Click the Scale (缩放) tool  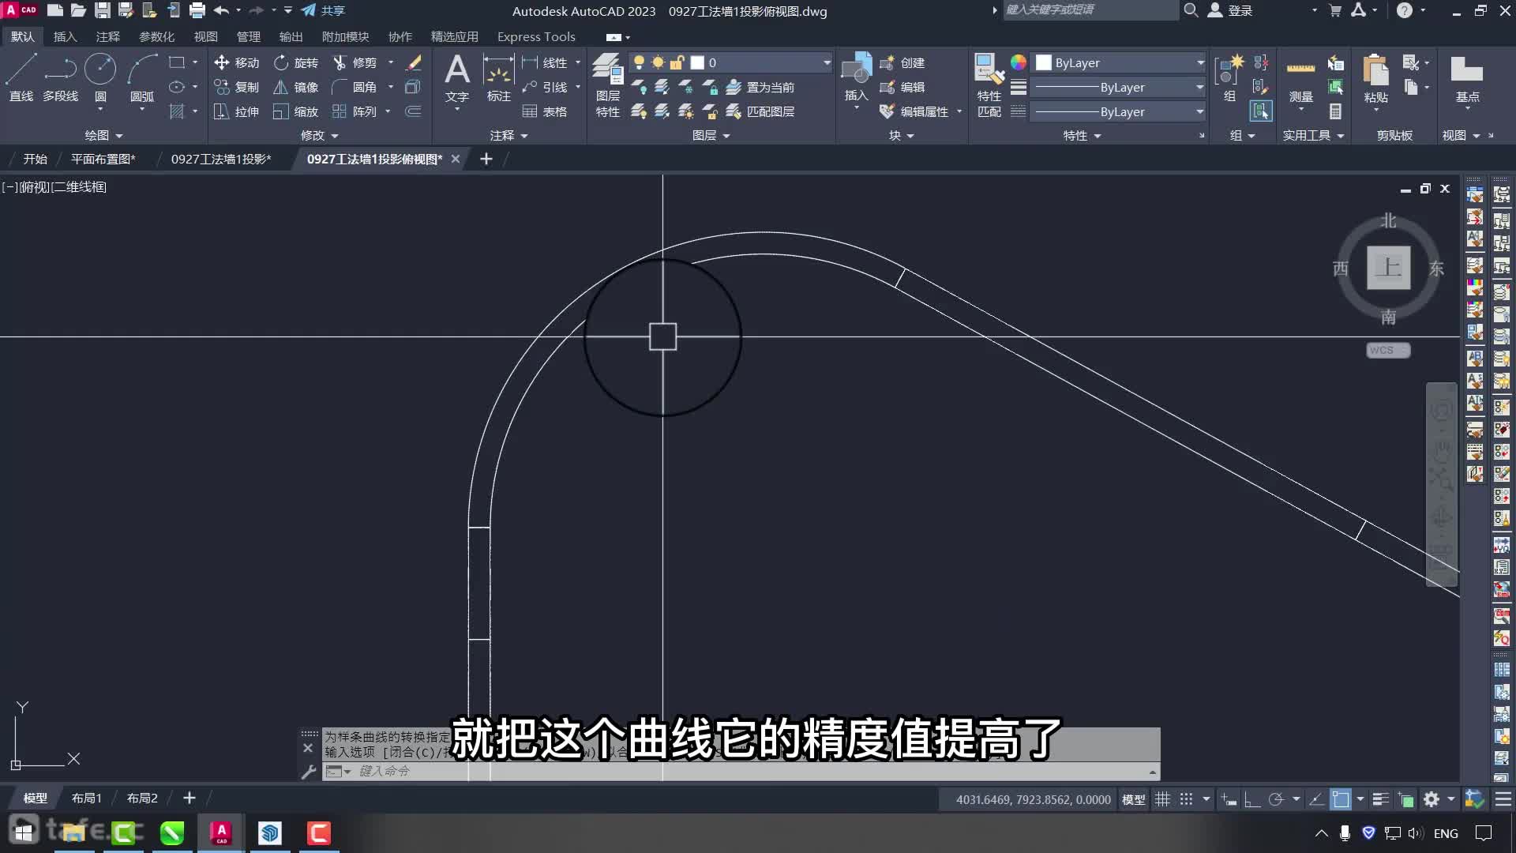[296, 111]
